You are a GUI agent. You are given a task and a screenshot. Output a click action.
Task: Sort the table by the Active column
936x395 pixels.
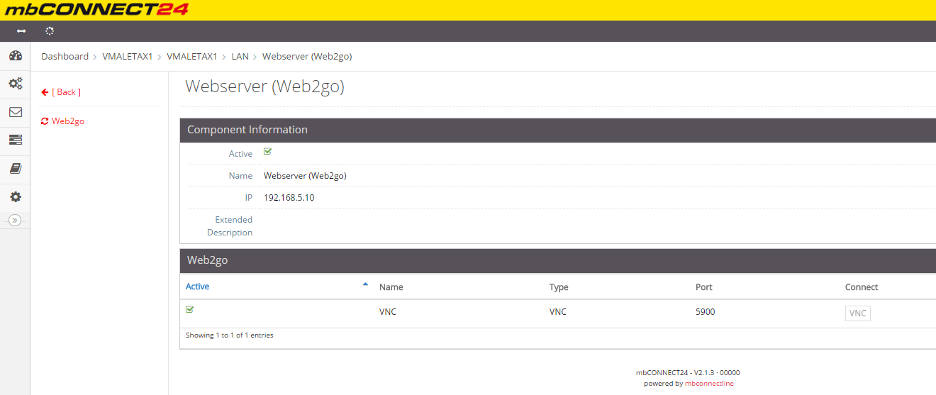point(197,286)
